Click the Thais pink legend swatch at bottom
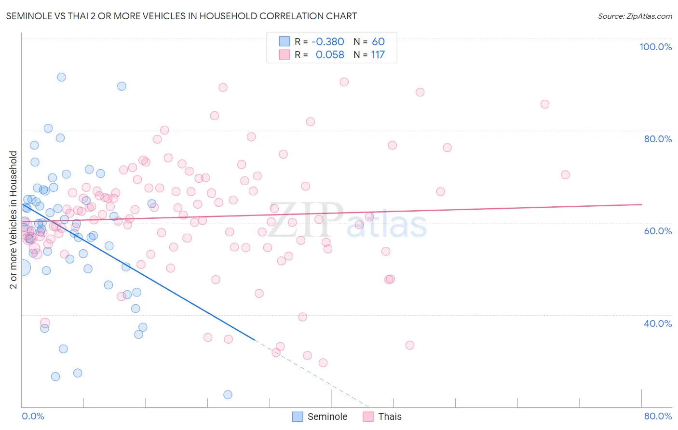 (x=368, y=417)
